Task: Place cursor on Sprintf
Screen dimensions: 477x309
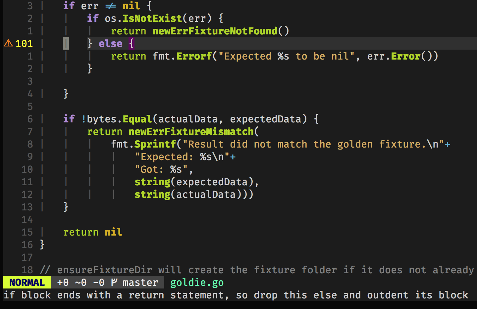Action: (155, 144)
